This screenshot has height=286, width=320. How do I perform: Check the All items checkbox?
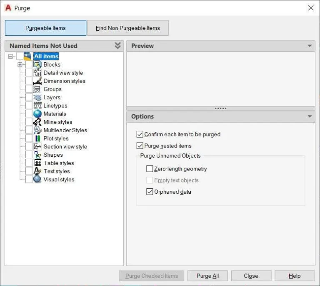tap(20, 56)
